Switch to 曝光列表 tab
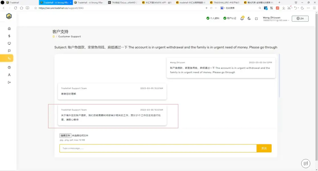The image size is (318, 171). click(259, 3)
